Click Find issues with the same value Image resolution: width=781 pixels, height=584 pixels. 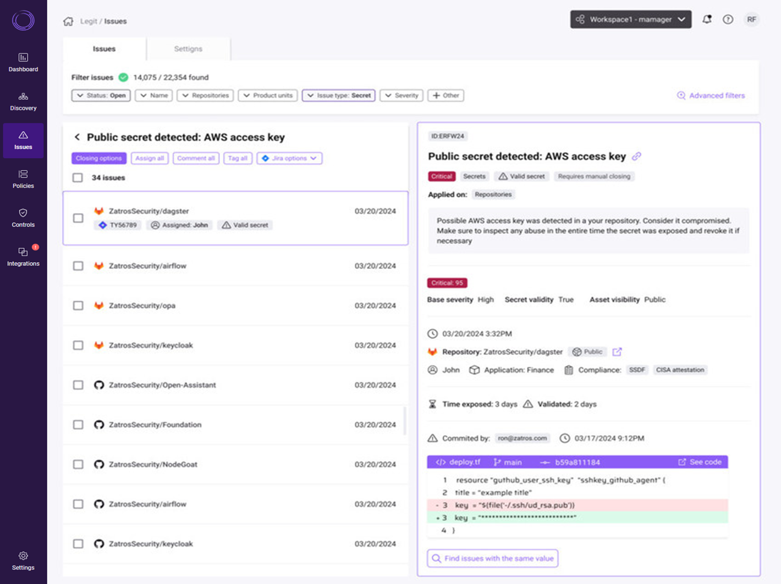coord(492,558)
